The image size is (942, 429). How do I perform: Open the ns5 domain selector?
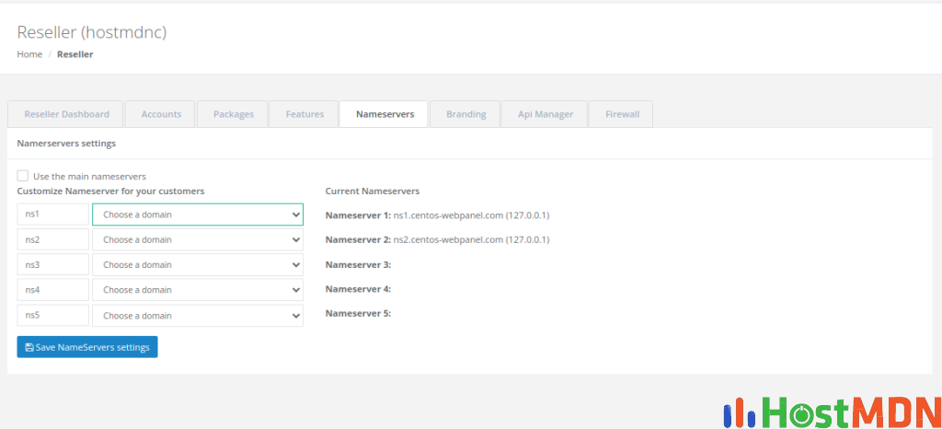[x=197, y=316]
